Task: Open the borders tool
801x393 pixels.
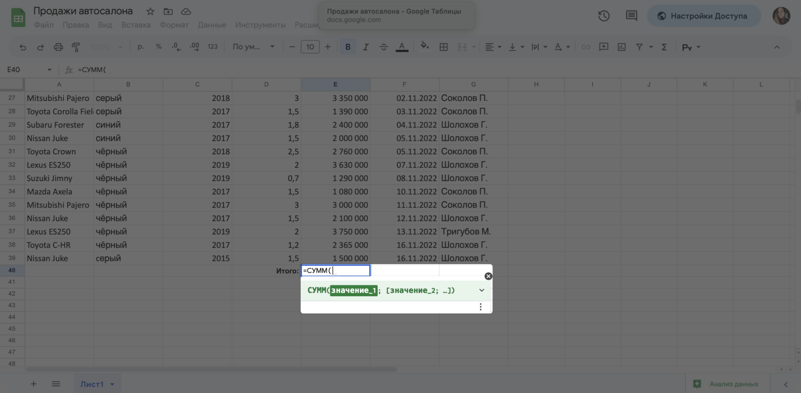Action: tap(444, 47)
